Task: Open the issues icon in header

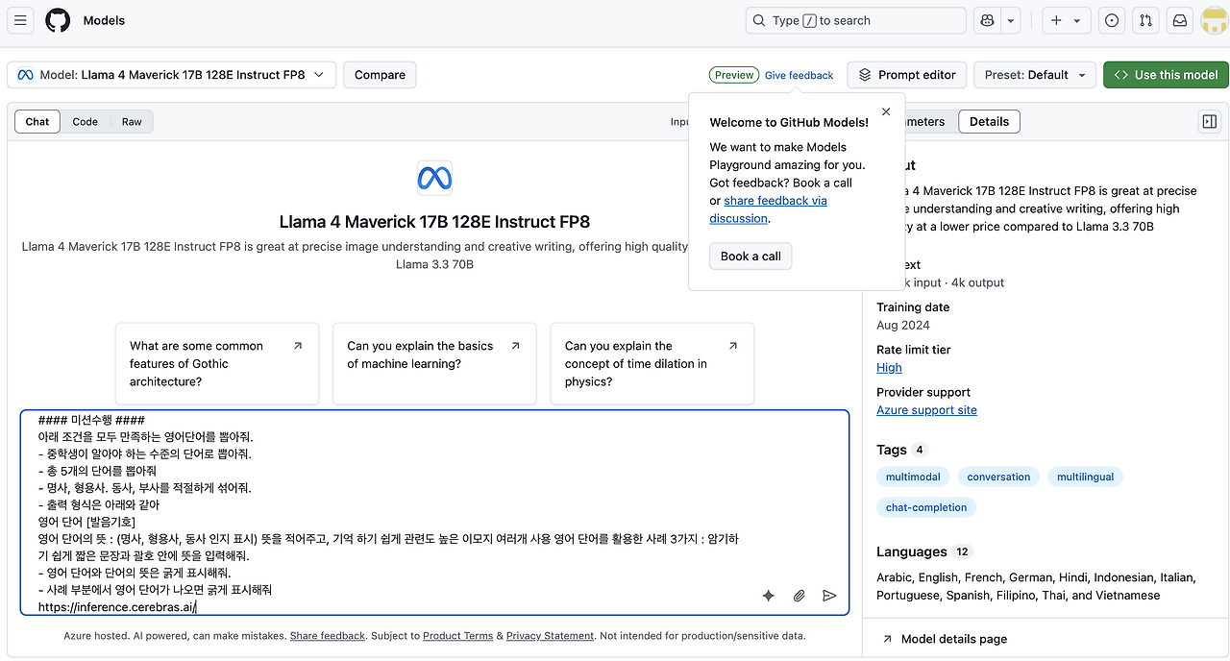Action: click(1112, 20)
